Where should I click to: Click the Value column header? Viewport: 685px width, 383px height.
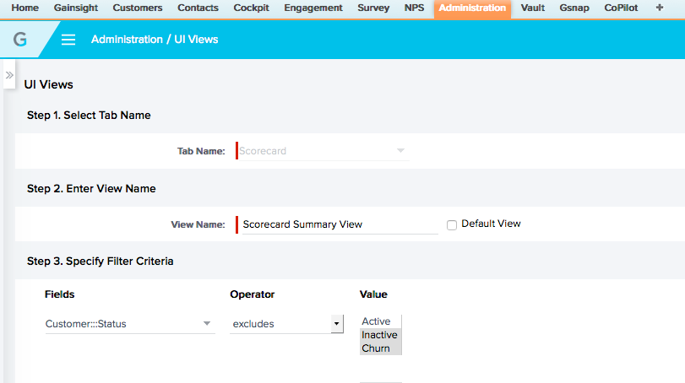coord(373,294)
